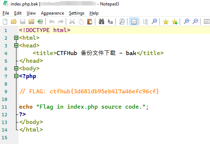Click the file history clock icon
This screenshot has width=210, height=144.
[40, 22]
